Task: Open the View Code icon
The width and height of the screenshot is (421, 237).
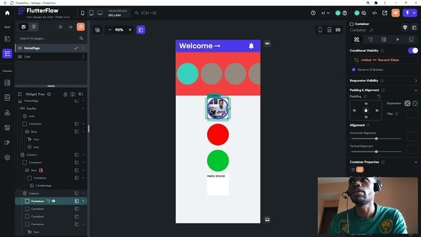Action: (374, 13)
